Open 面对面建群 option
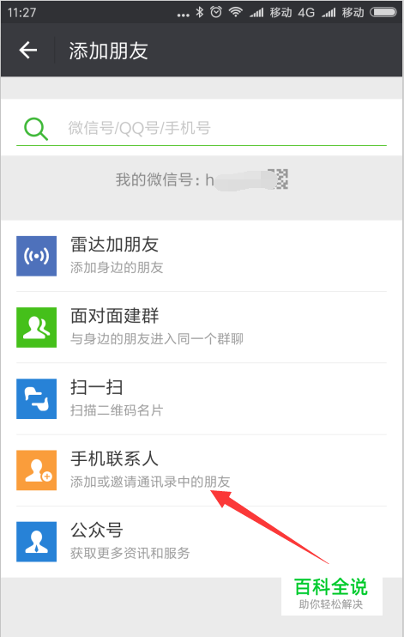 202,327
